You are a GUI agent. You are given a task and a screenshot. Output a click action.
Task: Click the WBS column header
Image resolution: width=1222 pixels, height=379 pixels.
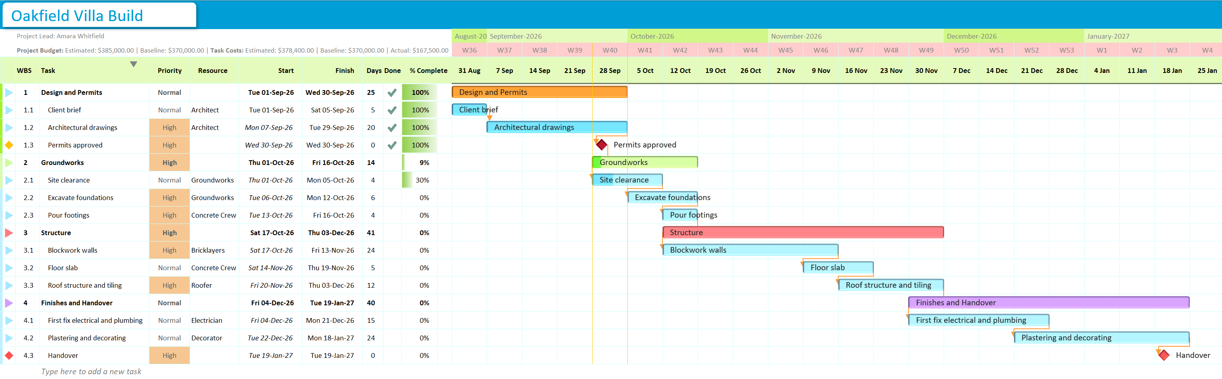click(x=24, y=71)
